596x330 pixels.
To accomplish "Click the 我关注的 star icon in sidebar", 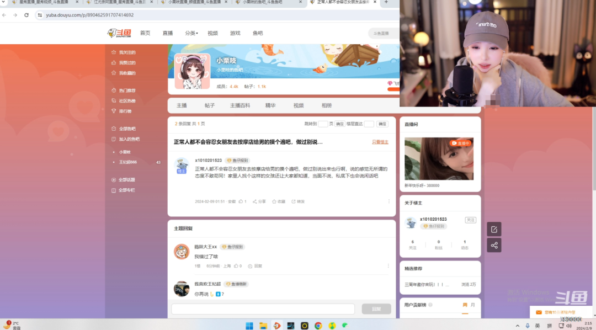I will (x=114, y=52).
